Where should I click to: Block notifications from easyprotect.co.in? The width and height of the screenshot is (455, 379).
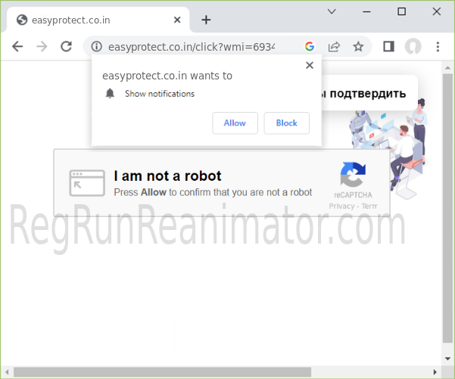[x=286, y=123]
